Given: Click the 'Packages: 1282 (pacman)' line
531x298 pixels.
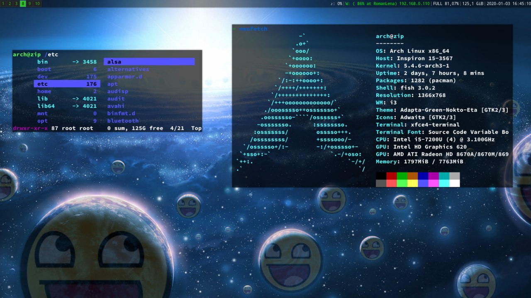Looking at the screenshot, I should pos(416,80).
